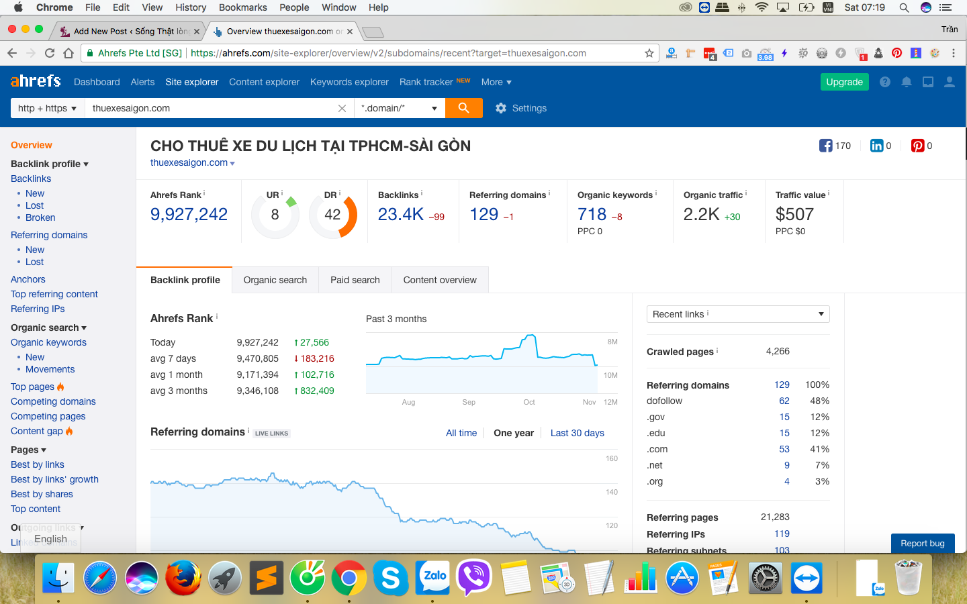
Task: Open the Chrome Bookmarks menu
Action: [243, 7]
